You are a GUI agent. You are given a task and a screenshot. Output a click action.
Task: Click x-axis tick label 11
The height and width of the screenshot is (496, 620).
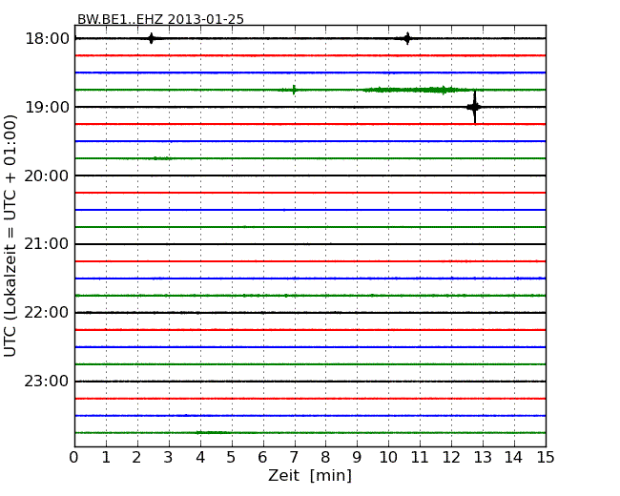(420, 457)
